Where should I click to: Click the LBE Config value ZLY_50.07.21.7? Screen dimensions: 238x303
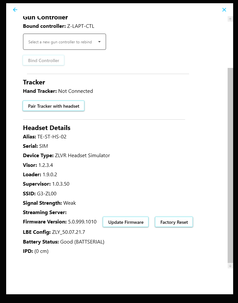[68, 232]
